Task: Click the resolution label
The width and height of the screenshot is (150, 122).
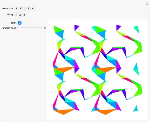Action: (7, 8)
